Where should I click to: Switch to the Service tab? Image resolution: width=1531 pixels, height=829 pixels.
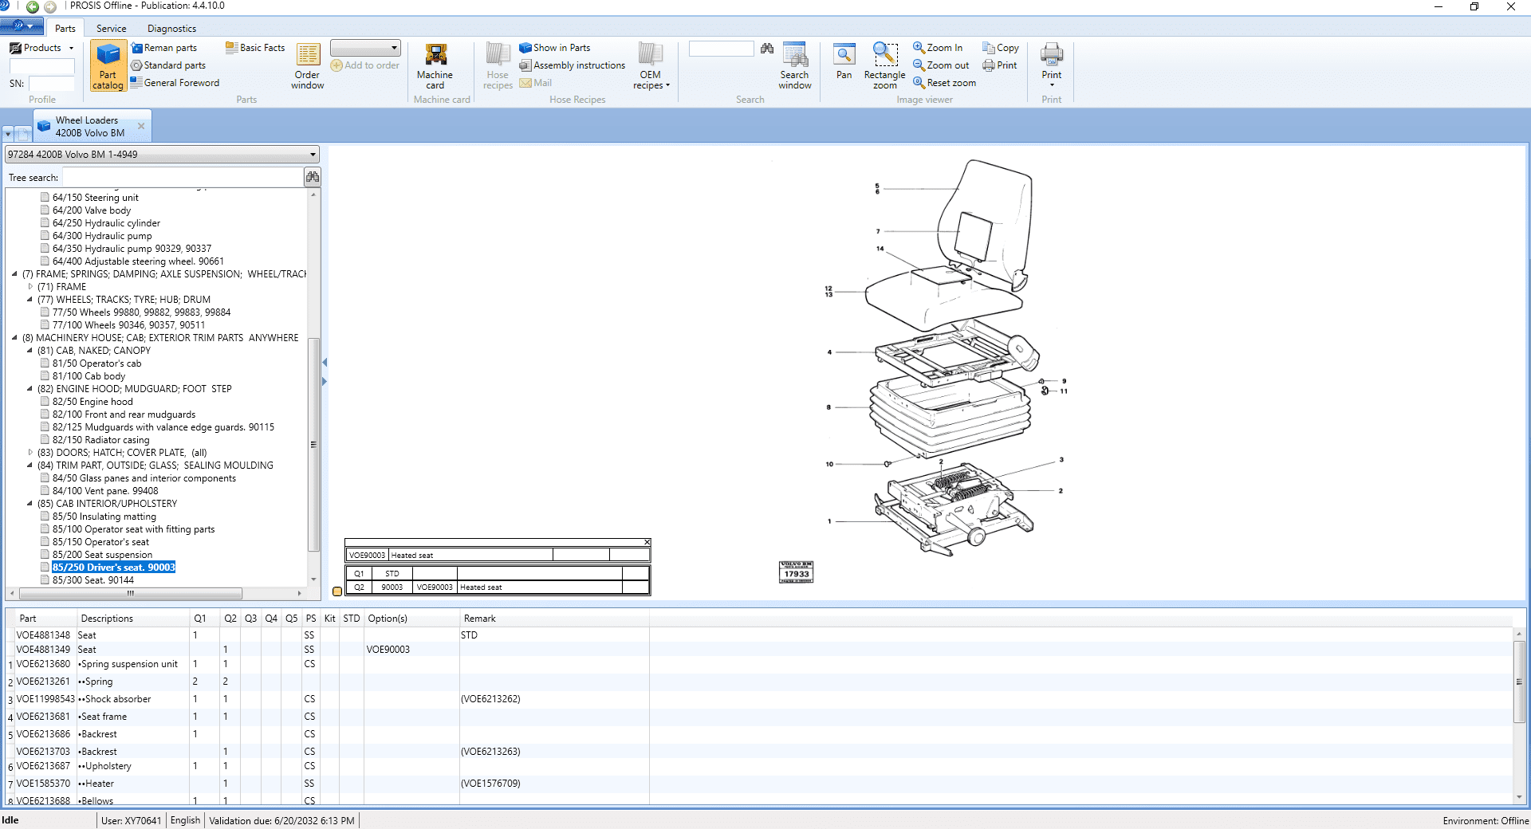pos(111,29)
